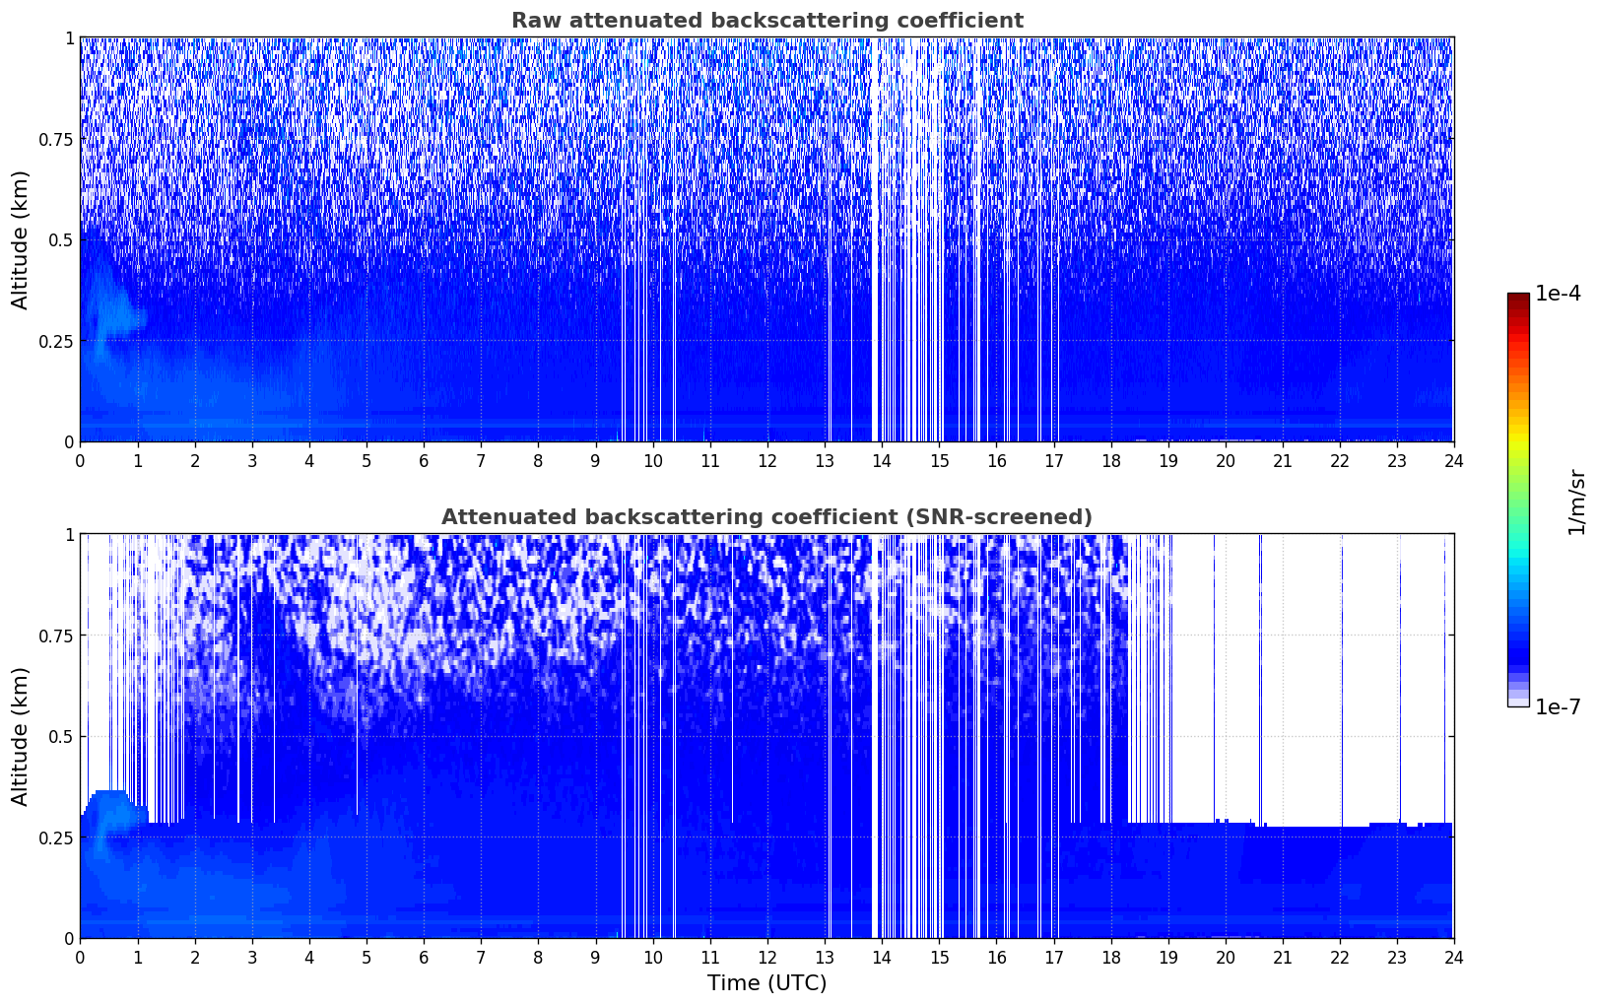Click hour tick '24' under the bottom plot

coord(1453,957)
